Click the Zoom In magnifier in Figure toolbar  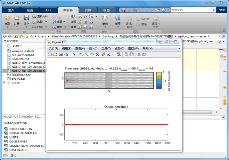click(81, 54)
